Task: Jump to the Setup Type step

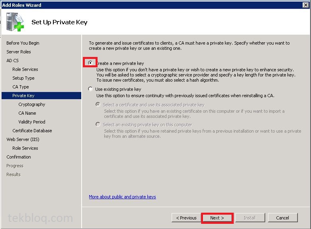Action: point(23,78)
